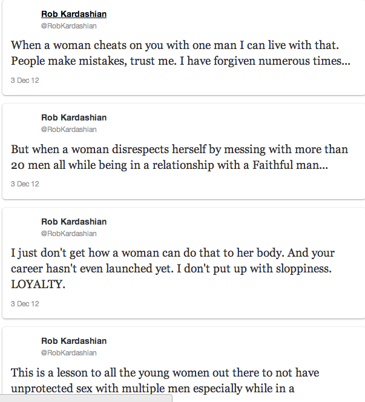
Task: Click @RobKardashian handle above the 'lesson' tweet
Action: 68,353
